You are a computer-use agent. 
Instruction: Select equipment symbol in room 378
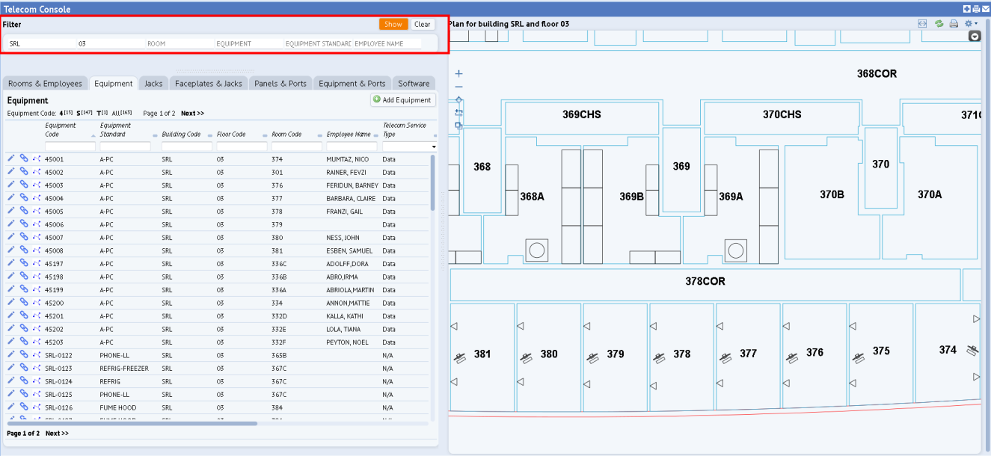(x=660, y=359)
